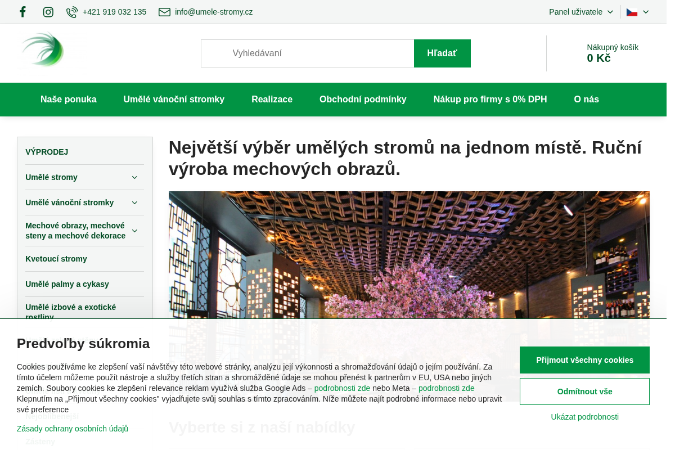Open the O nás page
The height and width of the screenshot is (450, 675).
pos(586,100)
